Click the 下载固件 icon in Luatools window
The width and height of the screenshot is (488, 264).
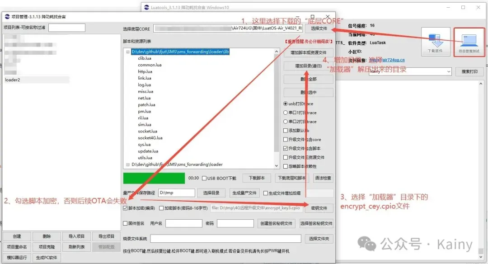[x=436, y=42]
